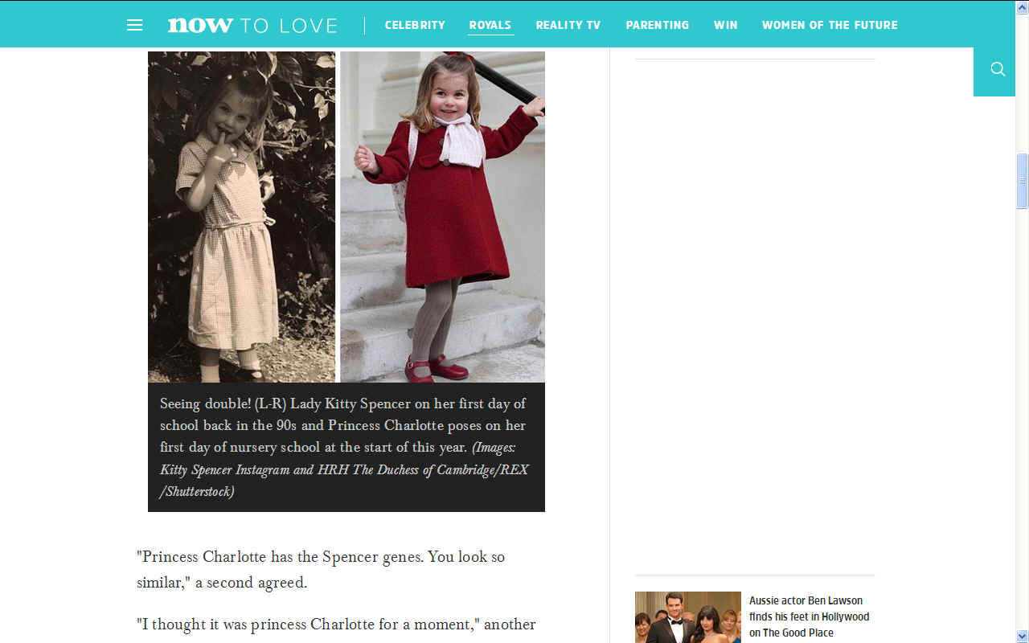This screenshot has width=1029, height=643.
Task: Open the Parenting section
Action: click(658, 25)
